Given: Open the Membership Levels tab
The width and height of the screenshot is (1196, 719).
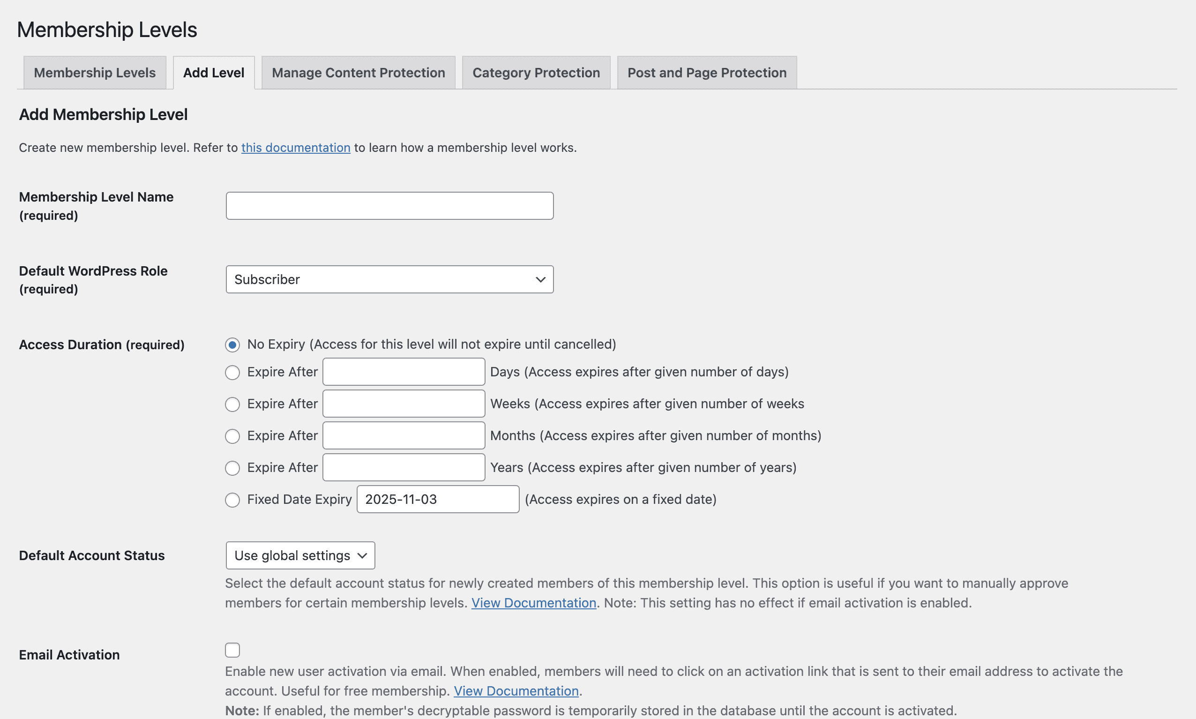Looking at the screenshot, I should coord(95,73).
